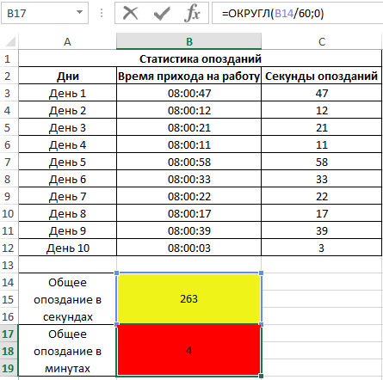The width and height of the screenshot is (383, 380).
Task: Select seconds cell with value 3
Action: pos(322,248)
